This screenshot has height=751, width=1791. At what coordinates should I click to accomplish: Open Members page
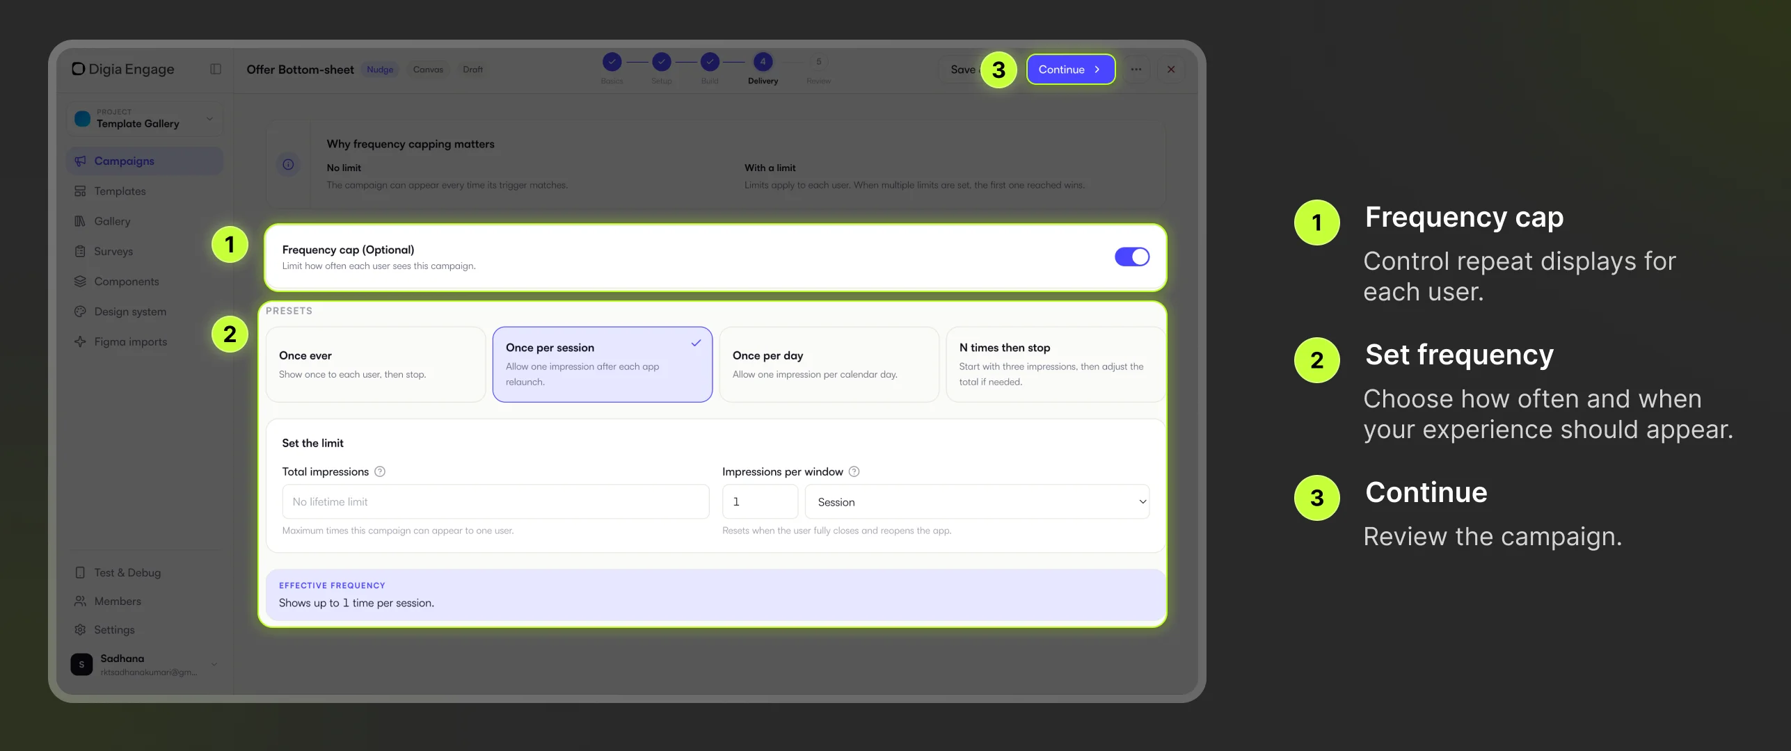(x=145, y=601)
